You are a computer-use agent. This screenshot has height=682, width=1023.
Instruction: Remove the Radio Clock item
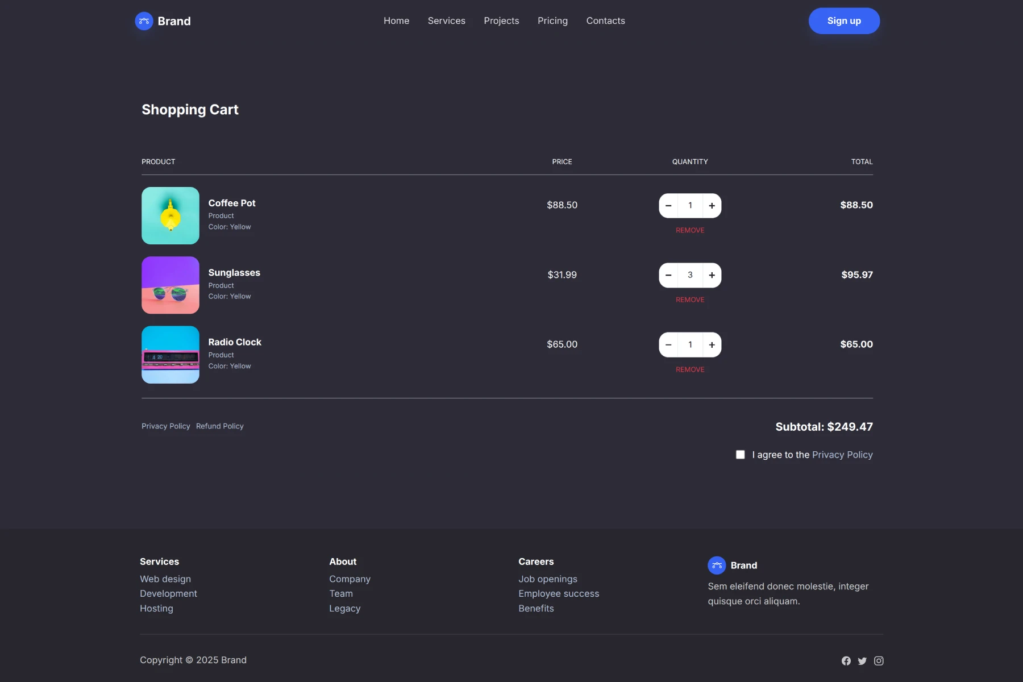tap(690, 369)
